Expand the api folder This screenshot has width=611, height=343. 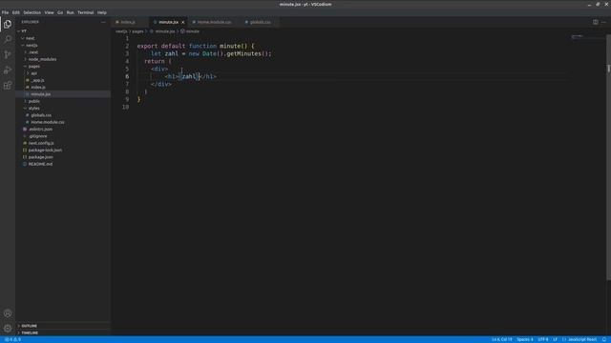(x=34, y=73)
